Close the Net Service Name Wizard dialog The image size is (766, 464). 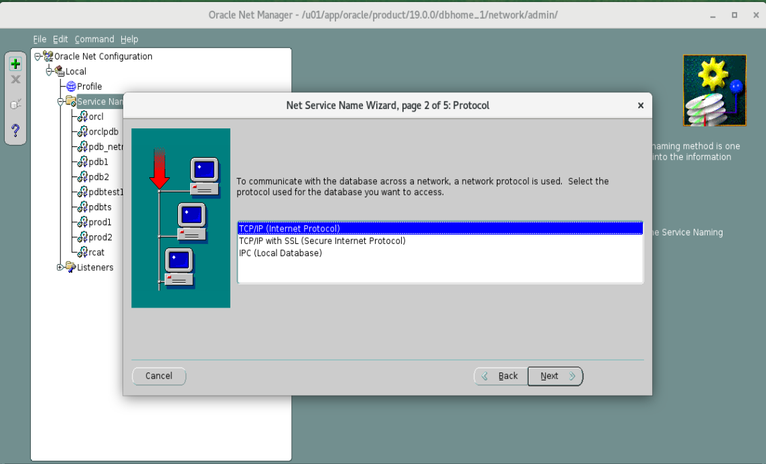point(640,106)
